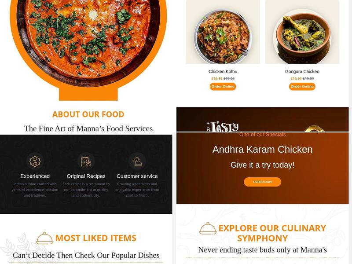Click the Experienced percent badge icon
This screenshot has width=352, height=264.
[35, 161]
